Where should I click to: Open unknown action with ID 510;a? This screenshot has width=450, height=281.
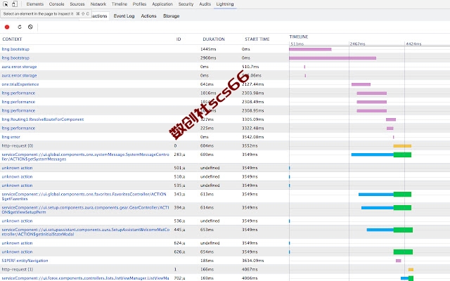click(17, 176)
